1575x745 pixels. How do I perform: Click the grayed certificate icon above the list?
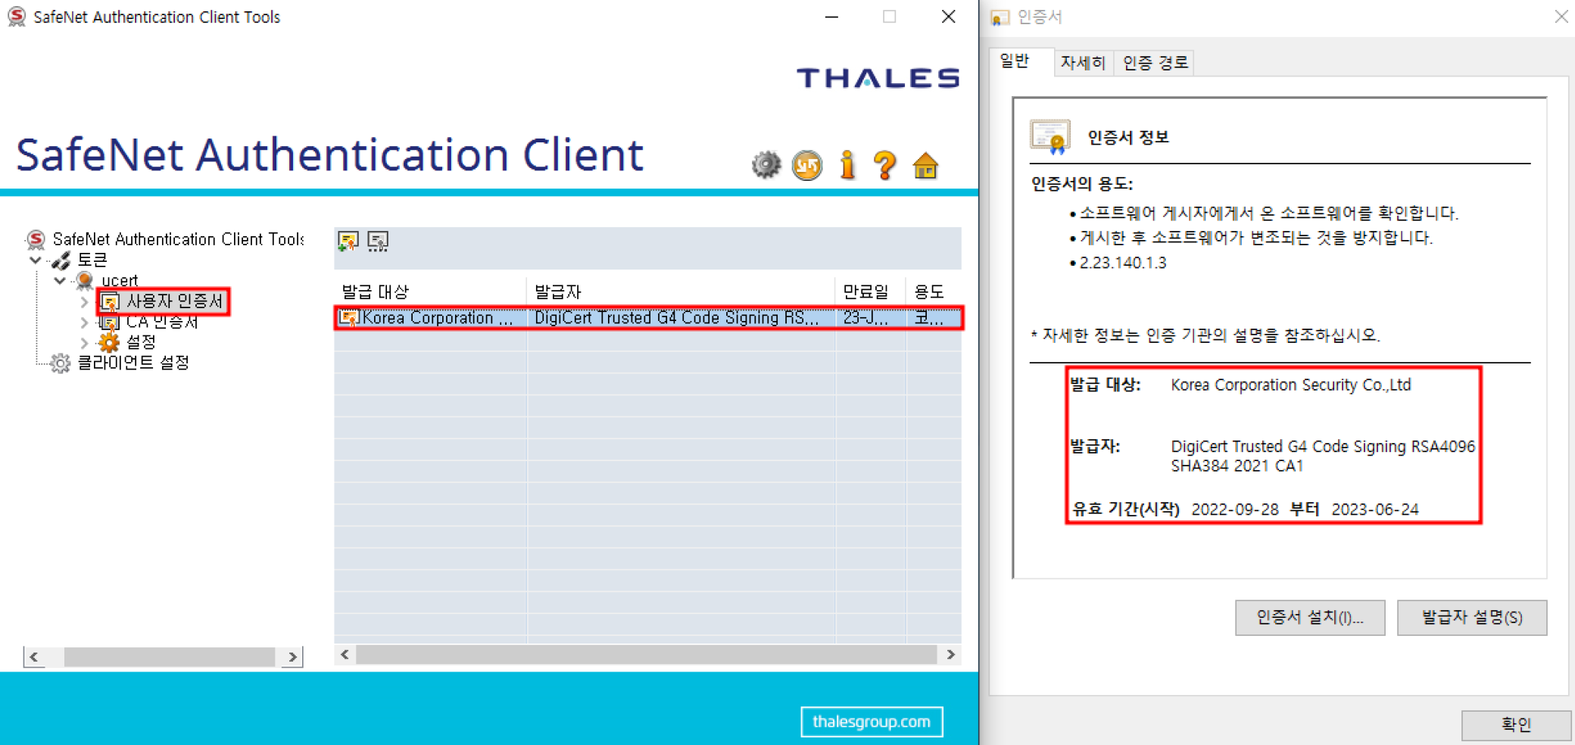click(x=378, y=240)
